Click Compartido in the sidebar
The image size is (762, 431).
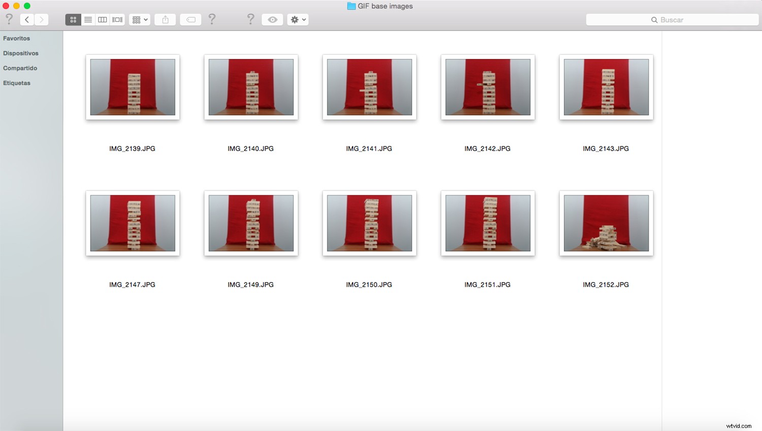click(20, 68)
